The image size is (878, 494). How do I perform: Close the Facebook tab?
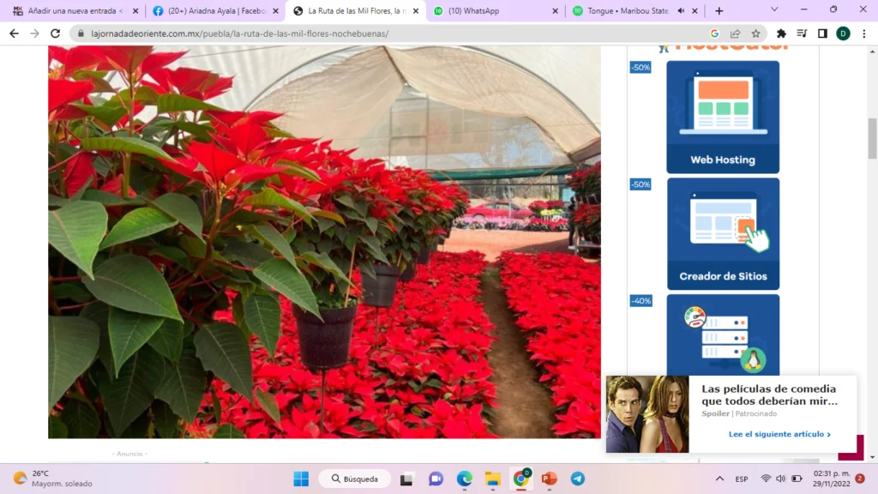click(x=275, y=10)
